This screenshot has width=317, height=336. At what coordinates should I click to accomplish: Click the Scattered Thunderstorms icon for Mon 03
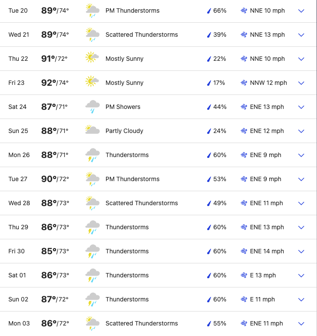[92, 323]
